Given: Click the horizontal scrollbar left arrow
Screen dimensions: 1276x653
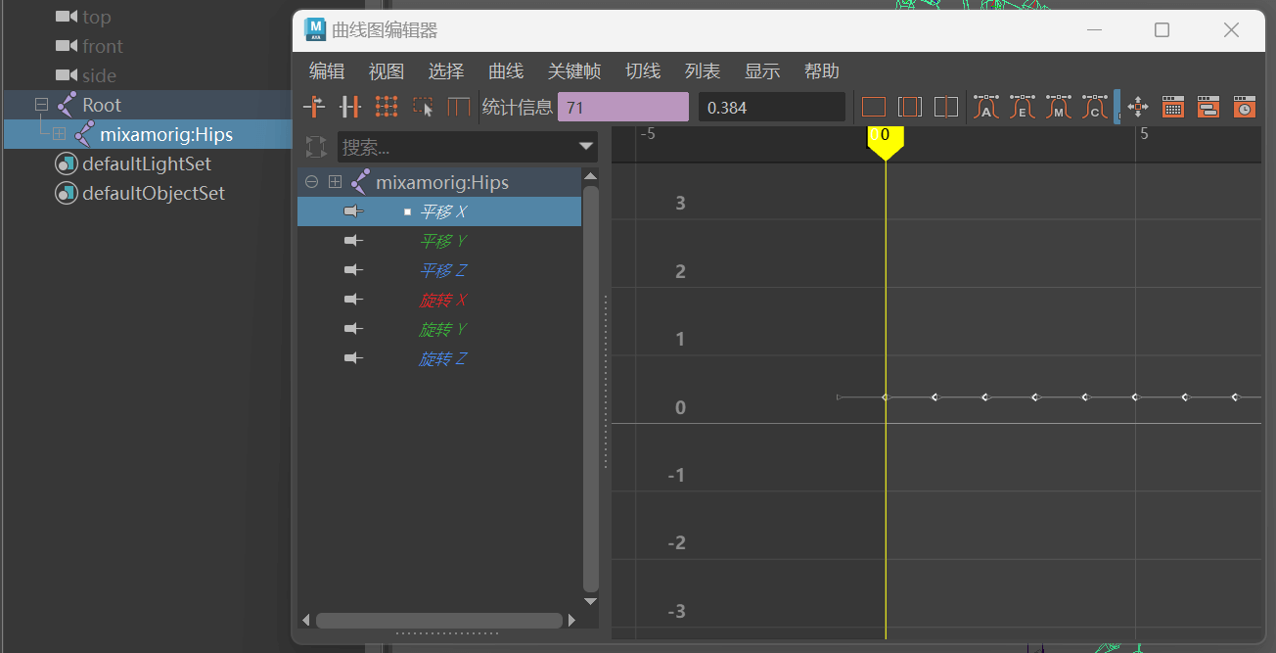Looking at the screenshot, I should (x=306, y=620).
